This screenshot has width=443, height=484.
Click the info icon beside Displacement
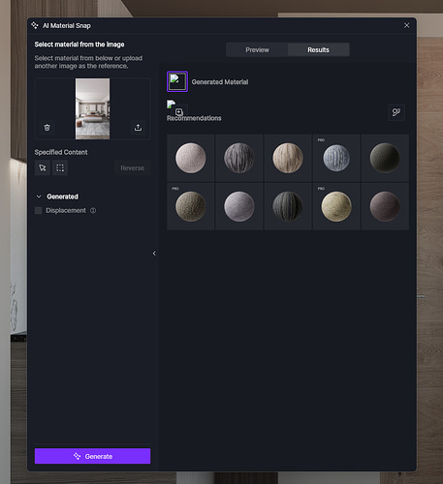point(93,211)
